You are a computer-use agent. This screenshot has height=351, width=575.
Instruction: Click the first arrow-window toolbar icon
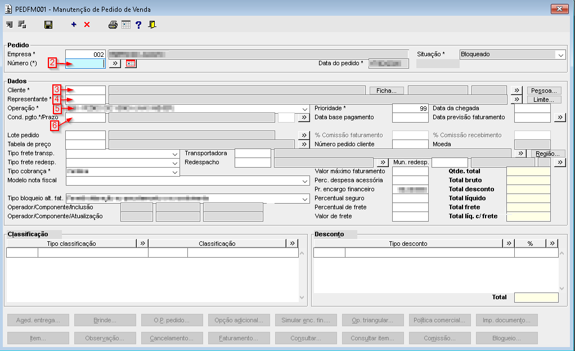[x=10, y=25]
